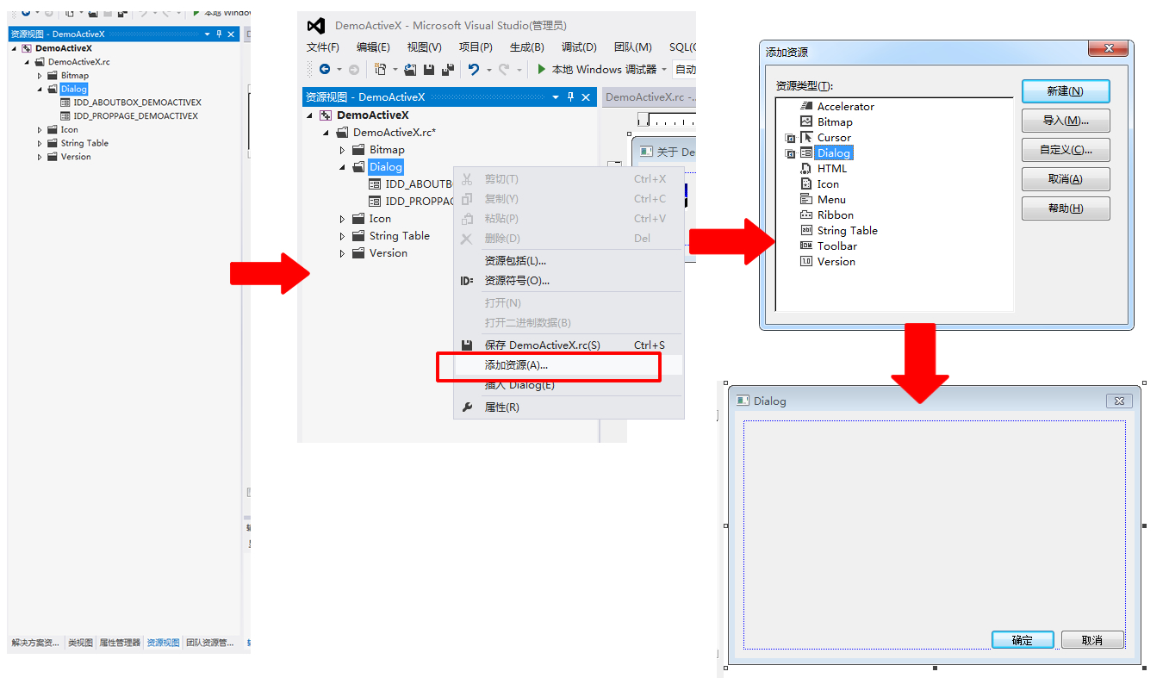The width and height of the screenshot is (1169, 684).
Task: Pin the middle 资源视图 panel with the pushpin
Action: click(570, 97)
